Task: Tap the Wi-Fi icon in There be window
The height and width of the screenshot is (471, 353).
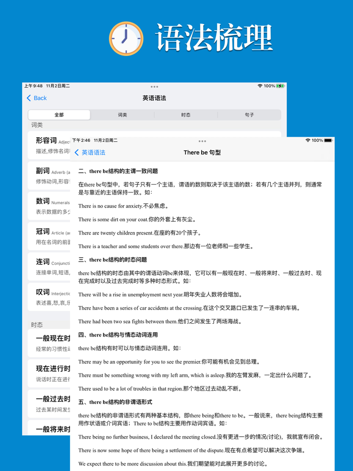Action: (x=308, y=140)
